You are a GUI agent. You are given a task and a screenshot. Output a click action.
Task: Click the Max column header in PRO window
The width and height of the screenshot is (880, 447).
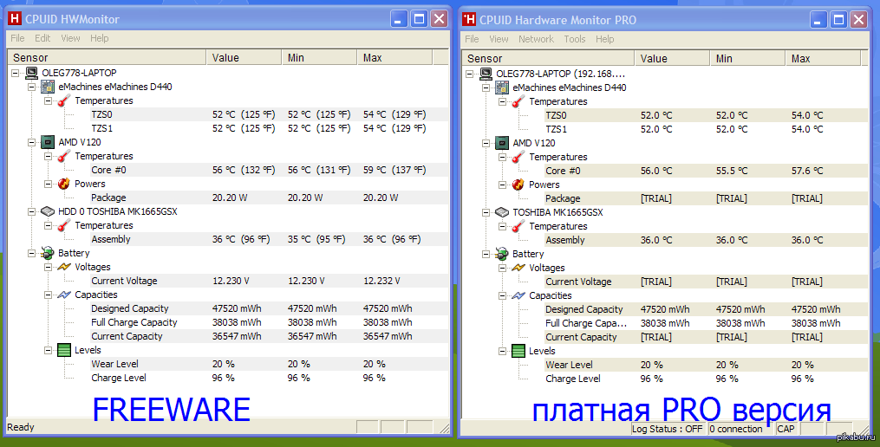point(823,58)
